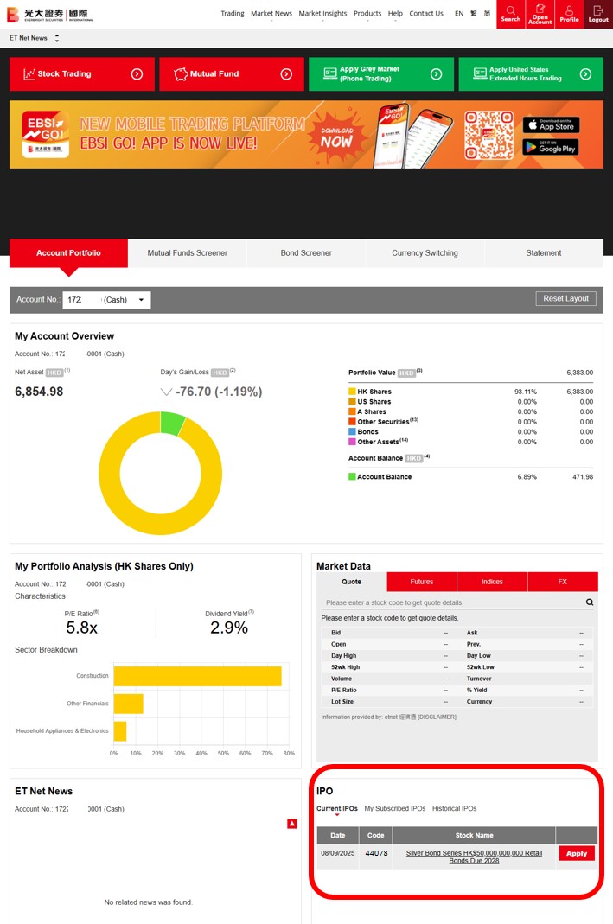Click the EBSI GO! app logo
Screen dimensions: 613x924
[x=45, y=134]
